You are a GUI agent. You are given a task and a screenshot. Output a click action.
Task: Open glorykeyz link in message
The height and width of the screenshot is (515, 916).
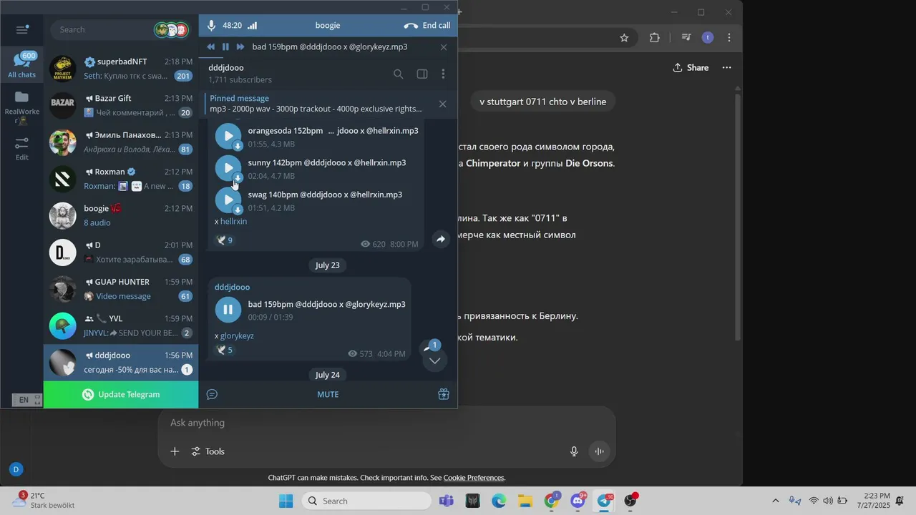237,335
